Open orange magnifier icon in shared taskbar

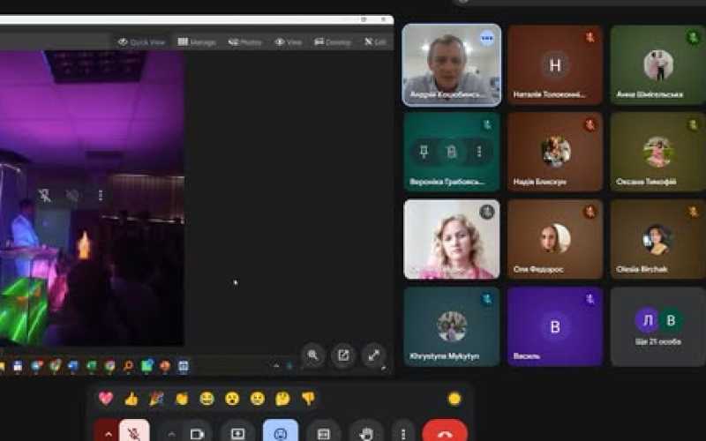128,366
